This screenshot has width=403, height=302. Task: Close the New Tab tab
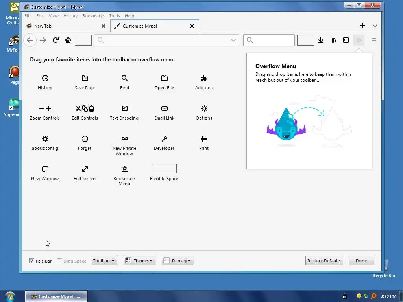click(104, 26)
